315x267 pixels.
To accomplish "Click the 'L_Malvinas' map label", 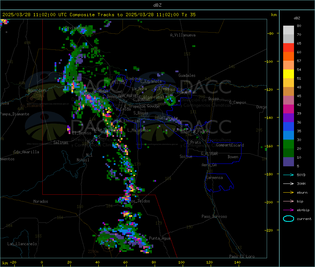I will pyautogui.click(x=138, y=130).
